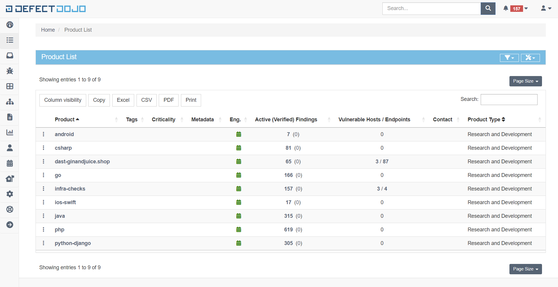Open 3 / 87 endpoints link

pos(382,162)
